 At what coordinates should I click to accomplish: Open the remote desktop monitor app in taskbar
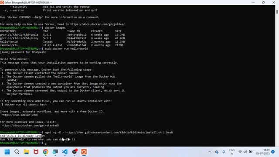click(55, 152)
